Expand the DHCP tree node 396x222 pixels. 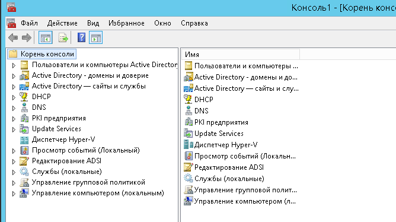coord(14,97)
